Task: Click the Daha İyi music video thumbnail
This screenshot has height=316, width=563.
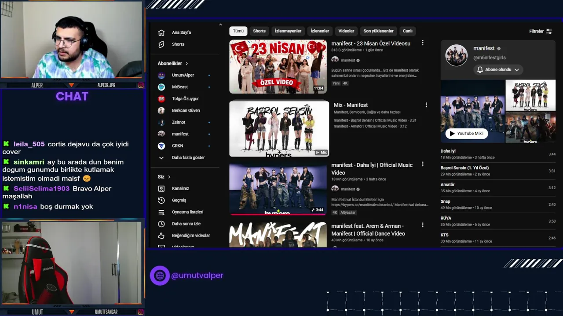Action: (x=278, y=189)
